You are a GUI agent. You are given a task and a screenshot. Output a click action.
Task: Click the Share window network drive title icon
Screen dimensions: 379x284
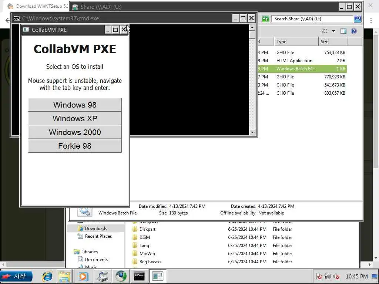75,7
